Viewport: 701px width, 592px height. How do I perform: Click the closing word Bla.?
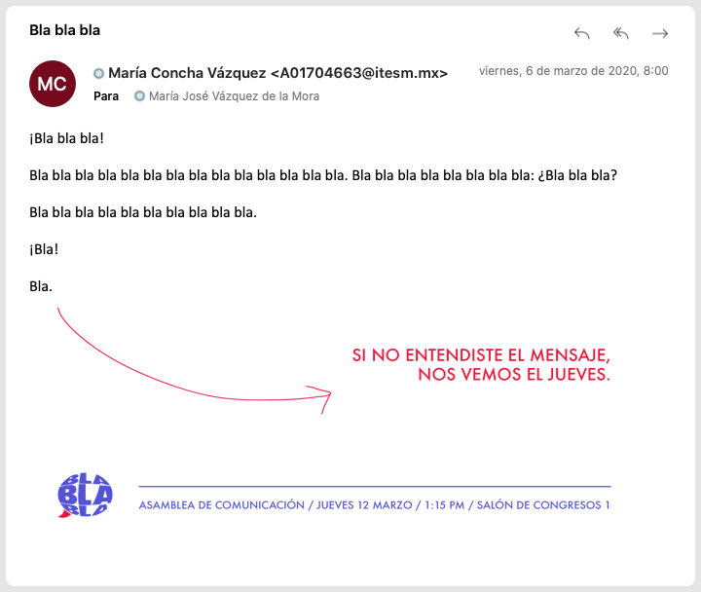click(x=41, y=286)
